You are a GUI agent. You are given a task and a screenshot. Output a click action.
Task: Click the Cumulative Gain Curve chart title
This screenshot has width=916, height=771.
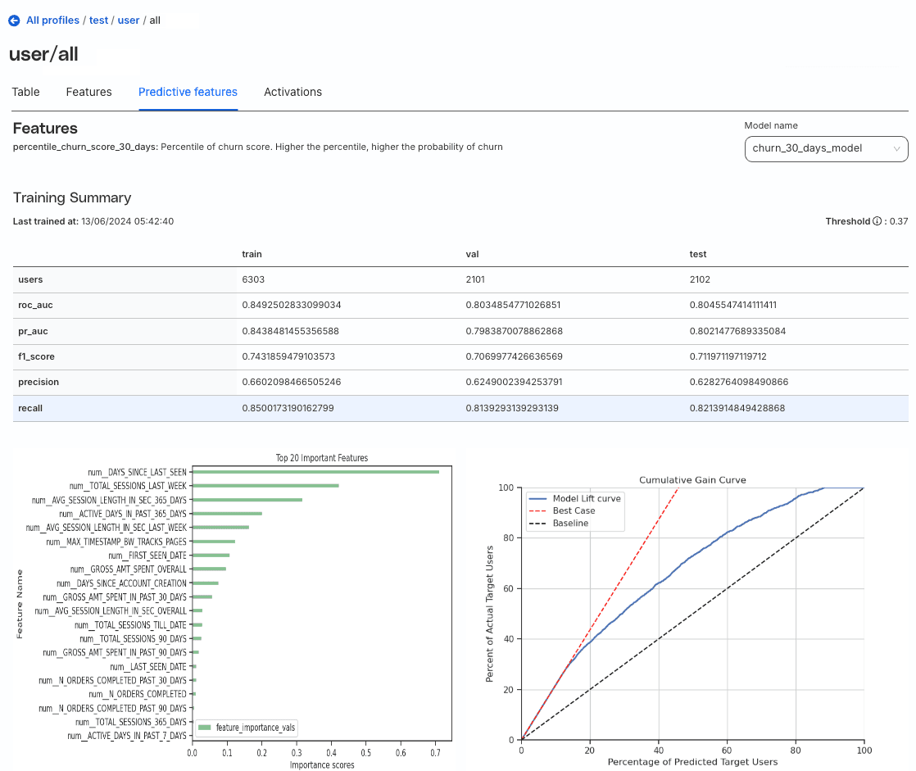pos(692,479)
